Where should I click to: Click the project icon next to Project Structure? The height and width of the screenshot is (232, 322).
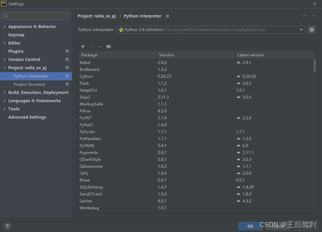tap(67, 84)
